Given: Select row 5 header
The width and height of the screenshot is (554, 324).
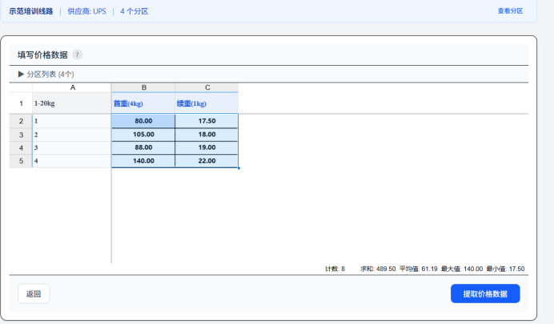Looking at the screenshot, I should (20, 161).
